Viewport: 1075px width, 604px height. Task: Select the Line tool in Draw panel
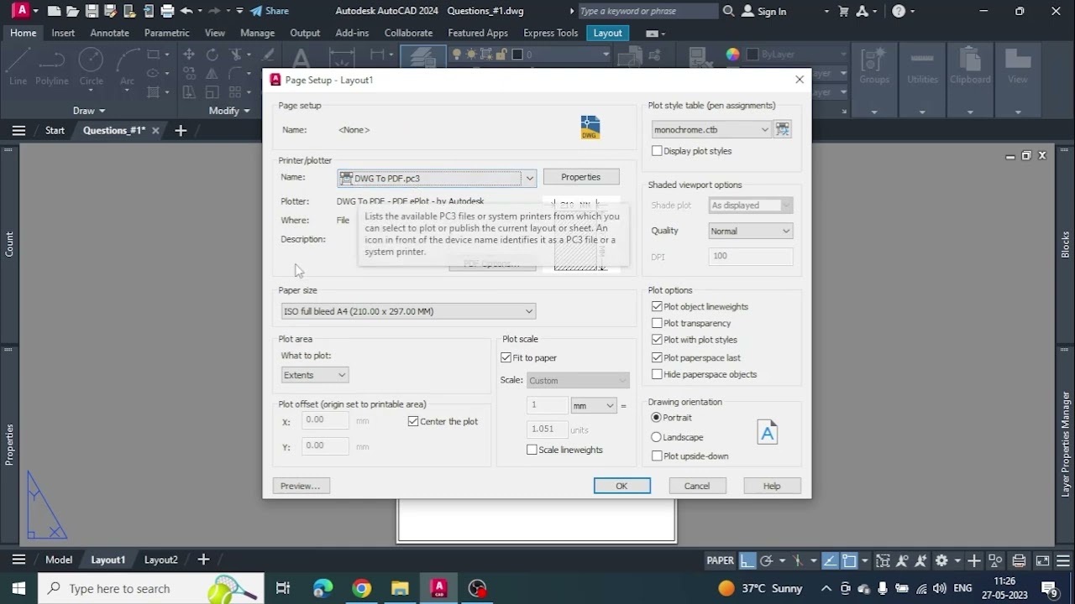(x=18, y=66)
